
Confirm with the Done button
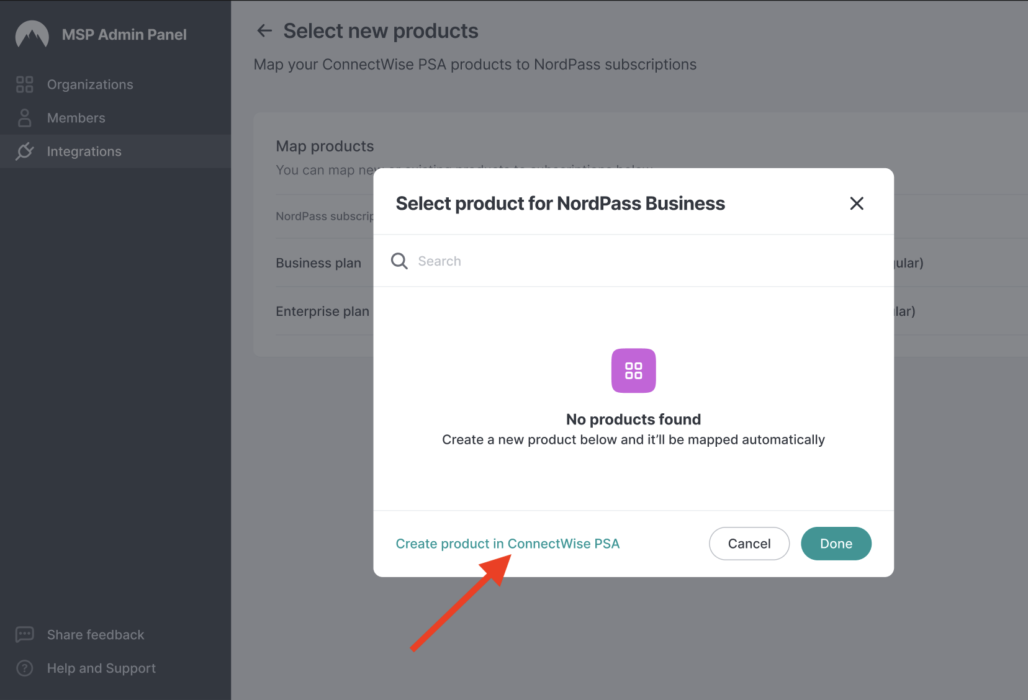pyautogui.click(x=836, y=544)
